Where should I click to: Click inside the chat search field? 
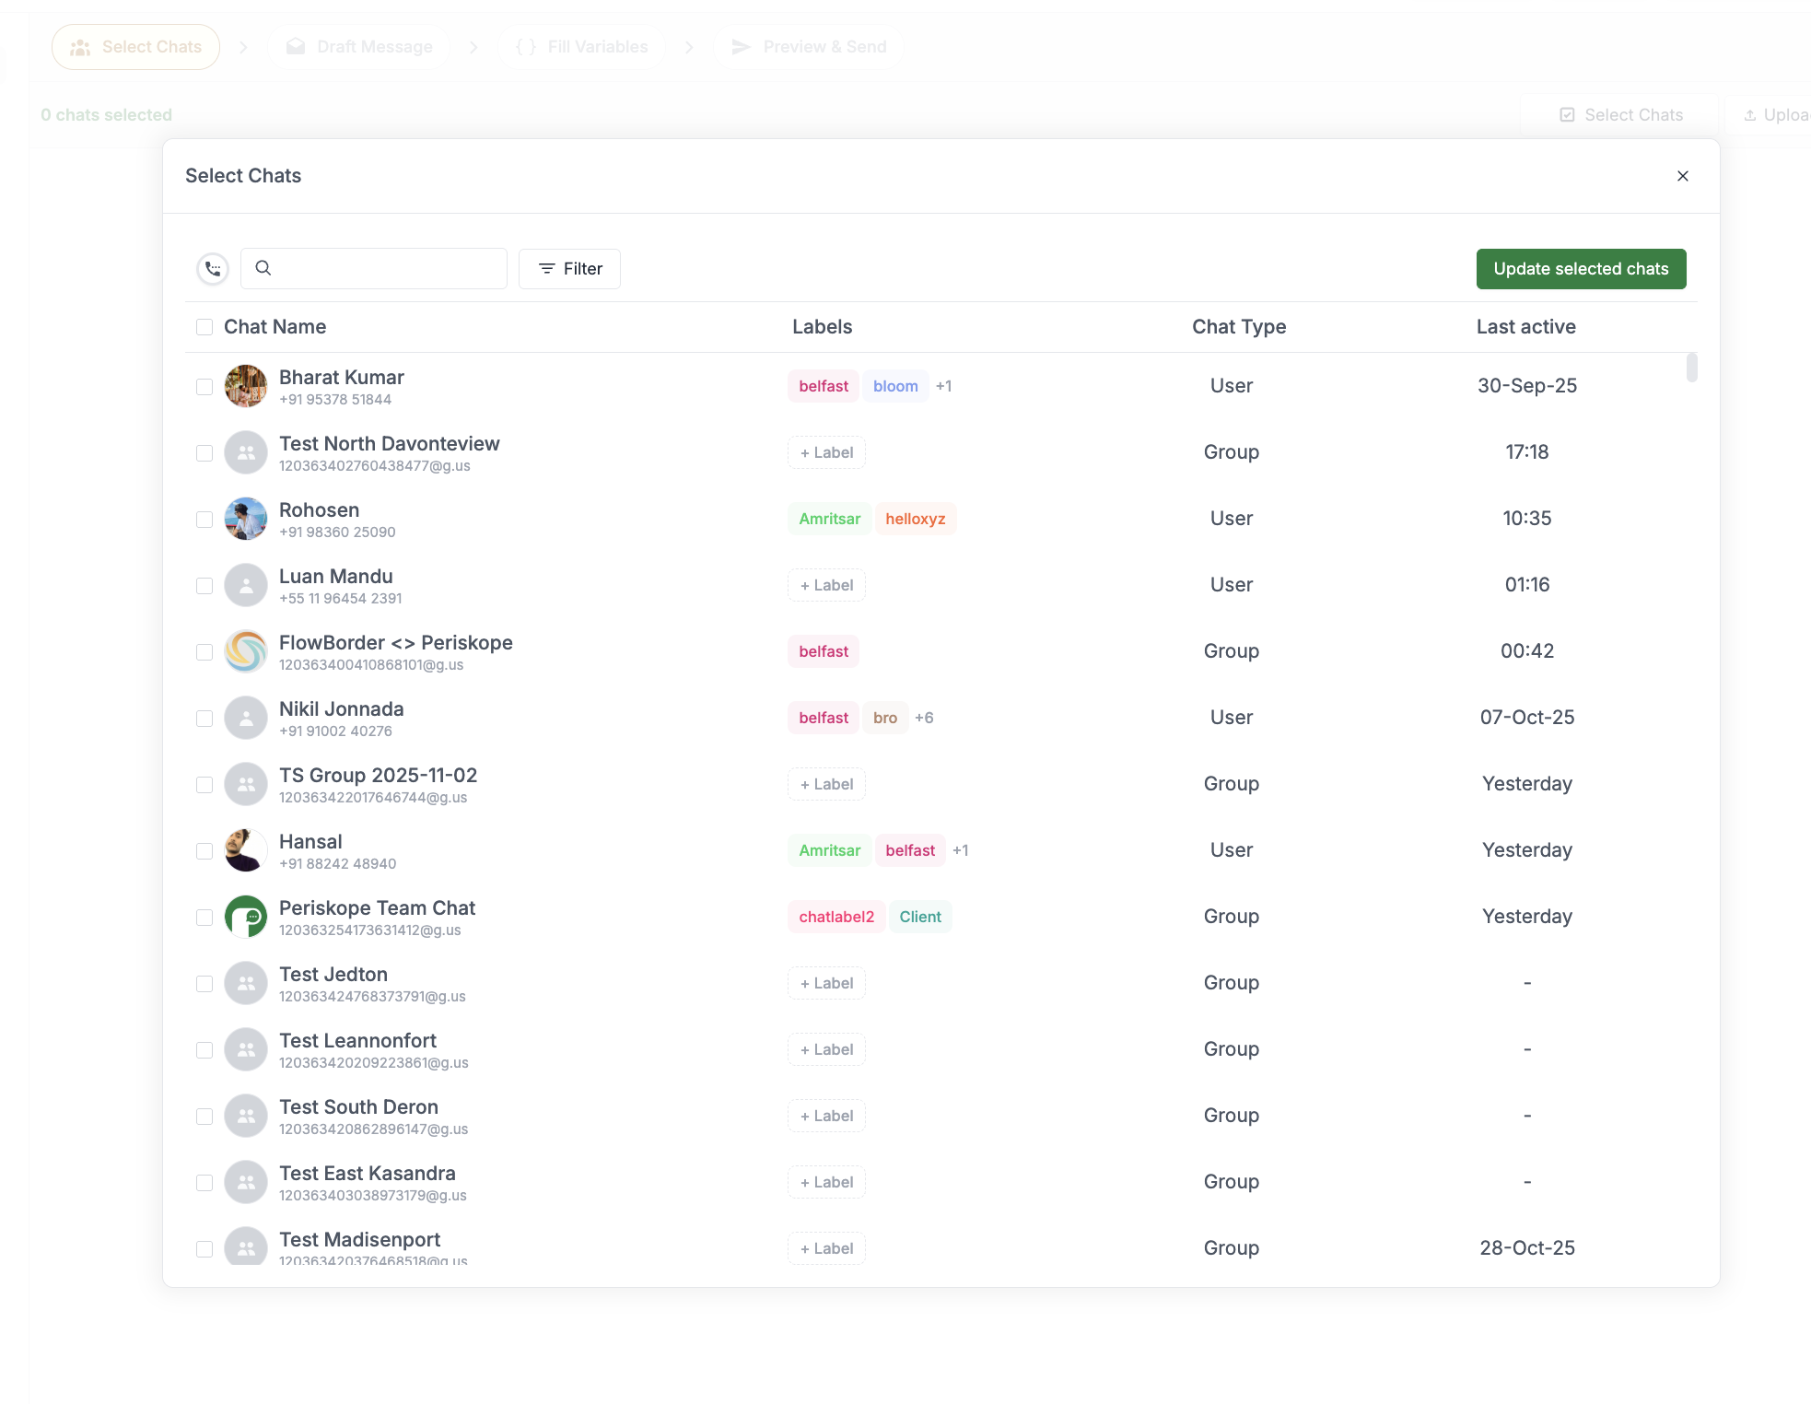point(387,268)
